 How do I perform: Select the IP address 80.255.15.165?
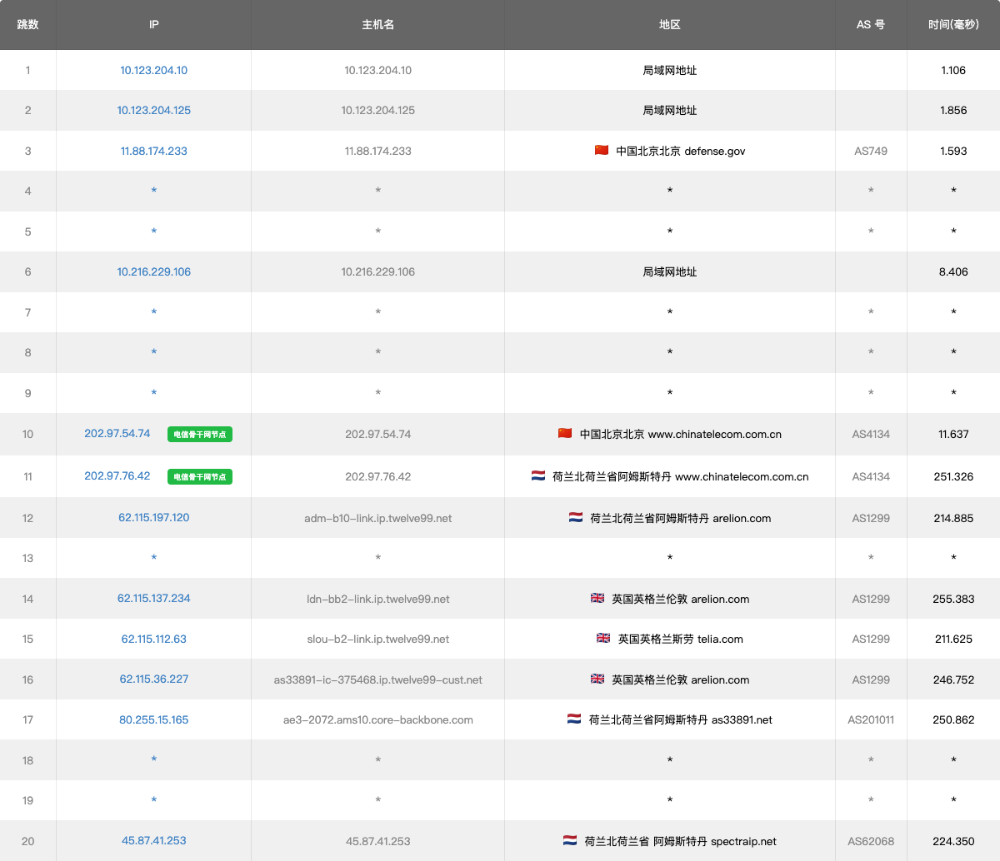153,719
